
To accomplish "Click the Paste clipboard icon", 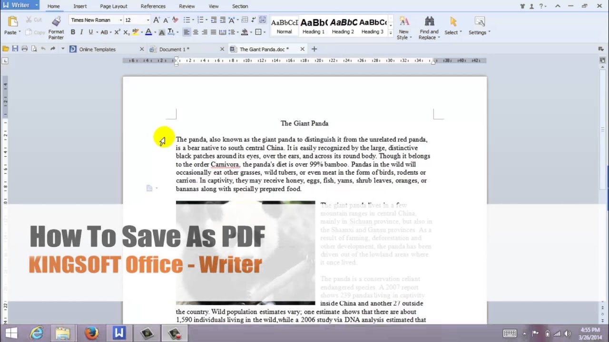I will coord(12,21).
